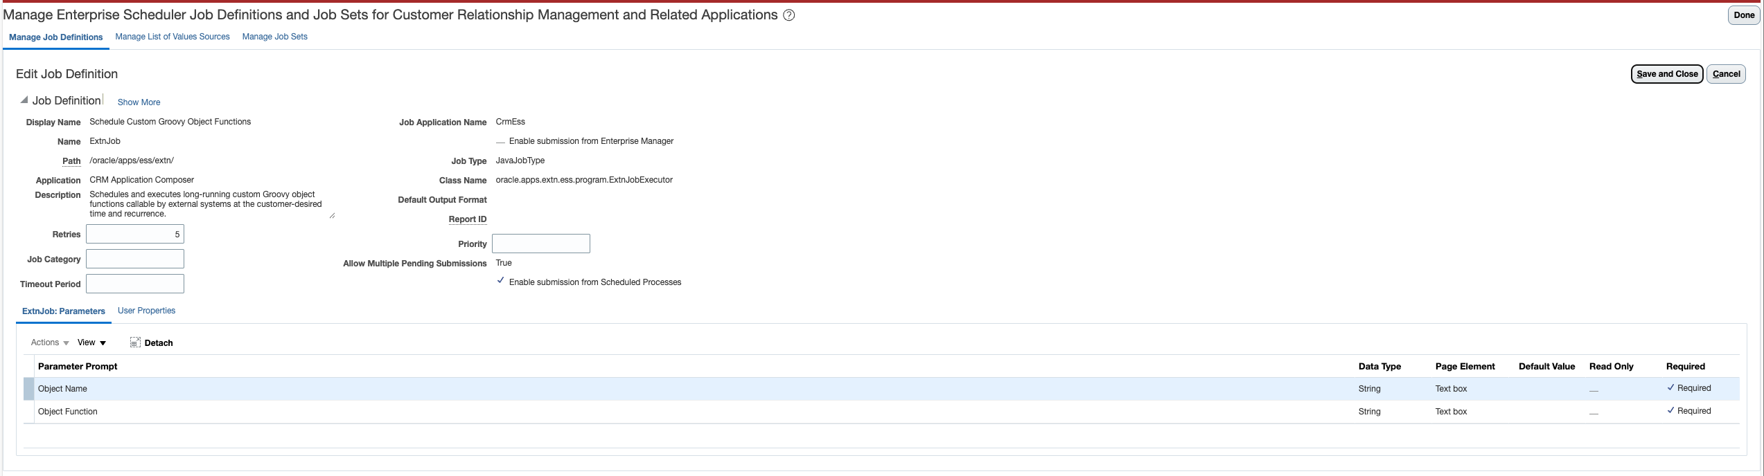
Task: Toggle Enable submission from Enterprise Manager
Action: (x=501, y=142)
